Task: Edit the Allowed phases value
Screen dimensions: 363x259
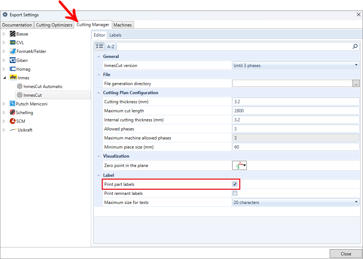Action: pyautogui.click(x=296, y=129)
